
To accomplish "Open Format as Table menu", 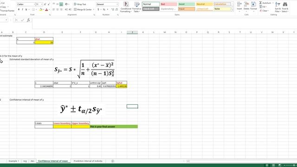I will 136,7.
